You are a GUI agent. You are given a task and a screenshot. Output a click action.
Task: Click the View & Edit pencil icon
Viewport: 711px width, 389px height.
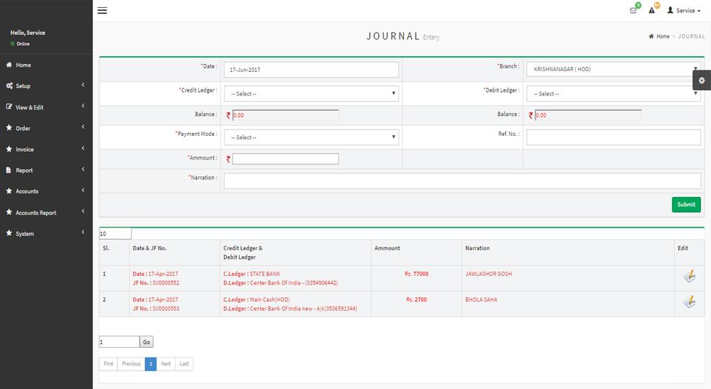tap(9, 107)
